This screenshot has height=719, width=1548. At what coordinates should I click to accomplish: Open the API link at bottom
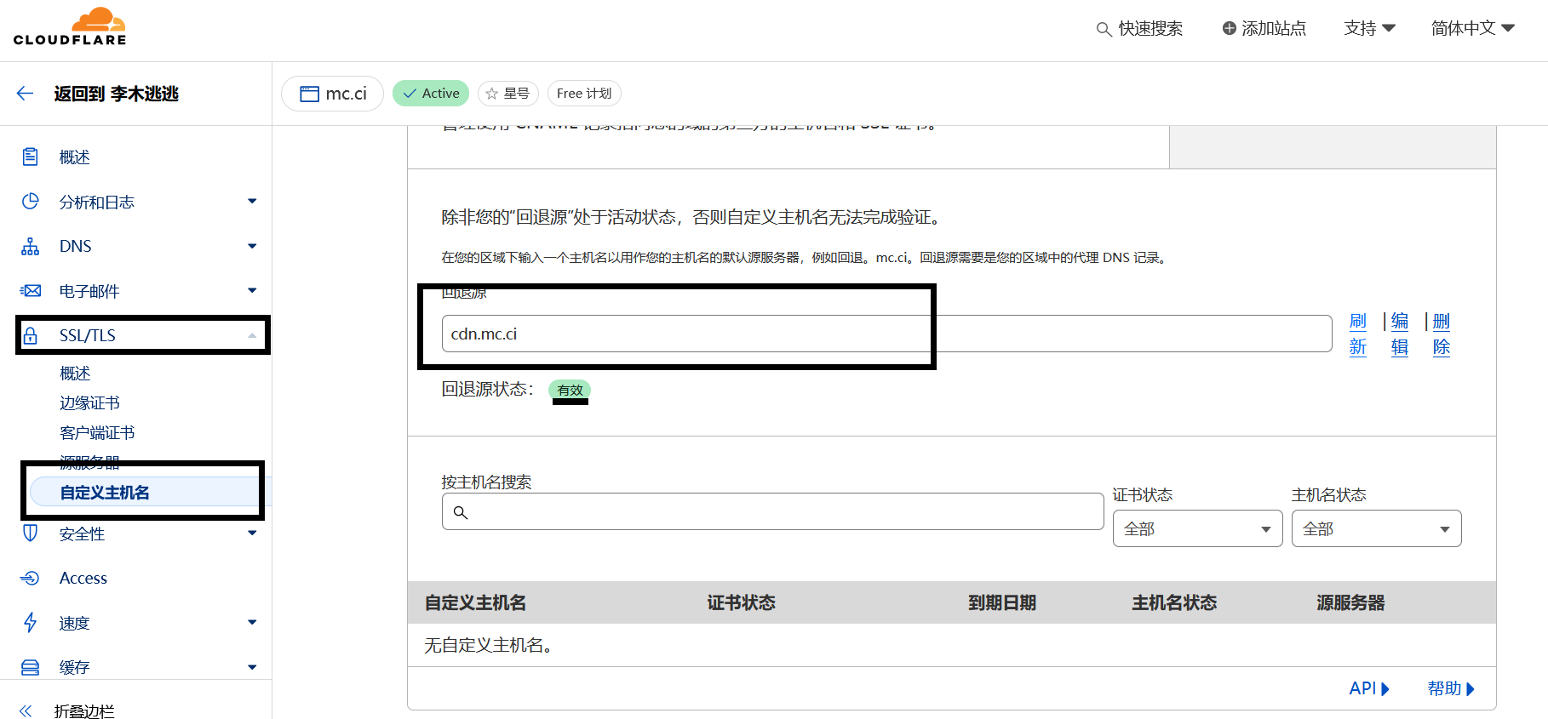coord(1369,688)
